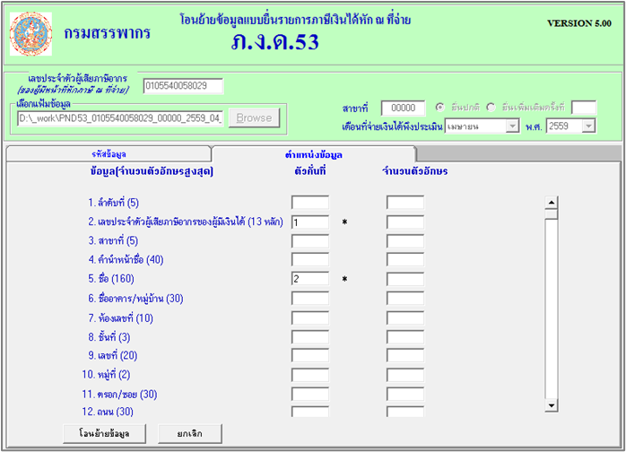Viewport: 626px width, 452px height.
Task: Click the ยื่นเพิ่มเติมครั้งที่ number field
Action: pyautogui.click(x=584, y=108)
